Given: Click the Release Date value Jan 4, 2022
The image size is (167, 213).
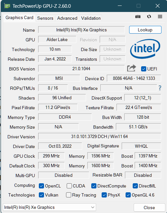Looking at the screenshot, I should (x=55, y=59).
